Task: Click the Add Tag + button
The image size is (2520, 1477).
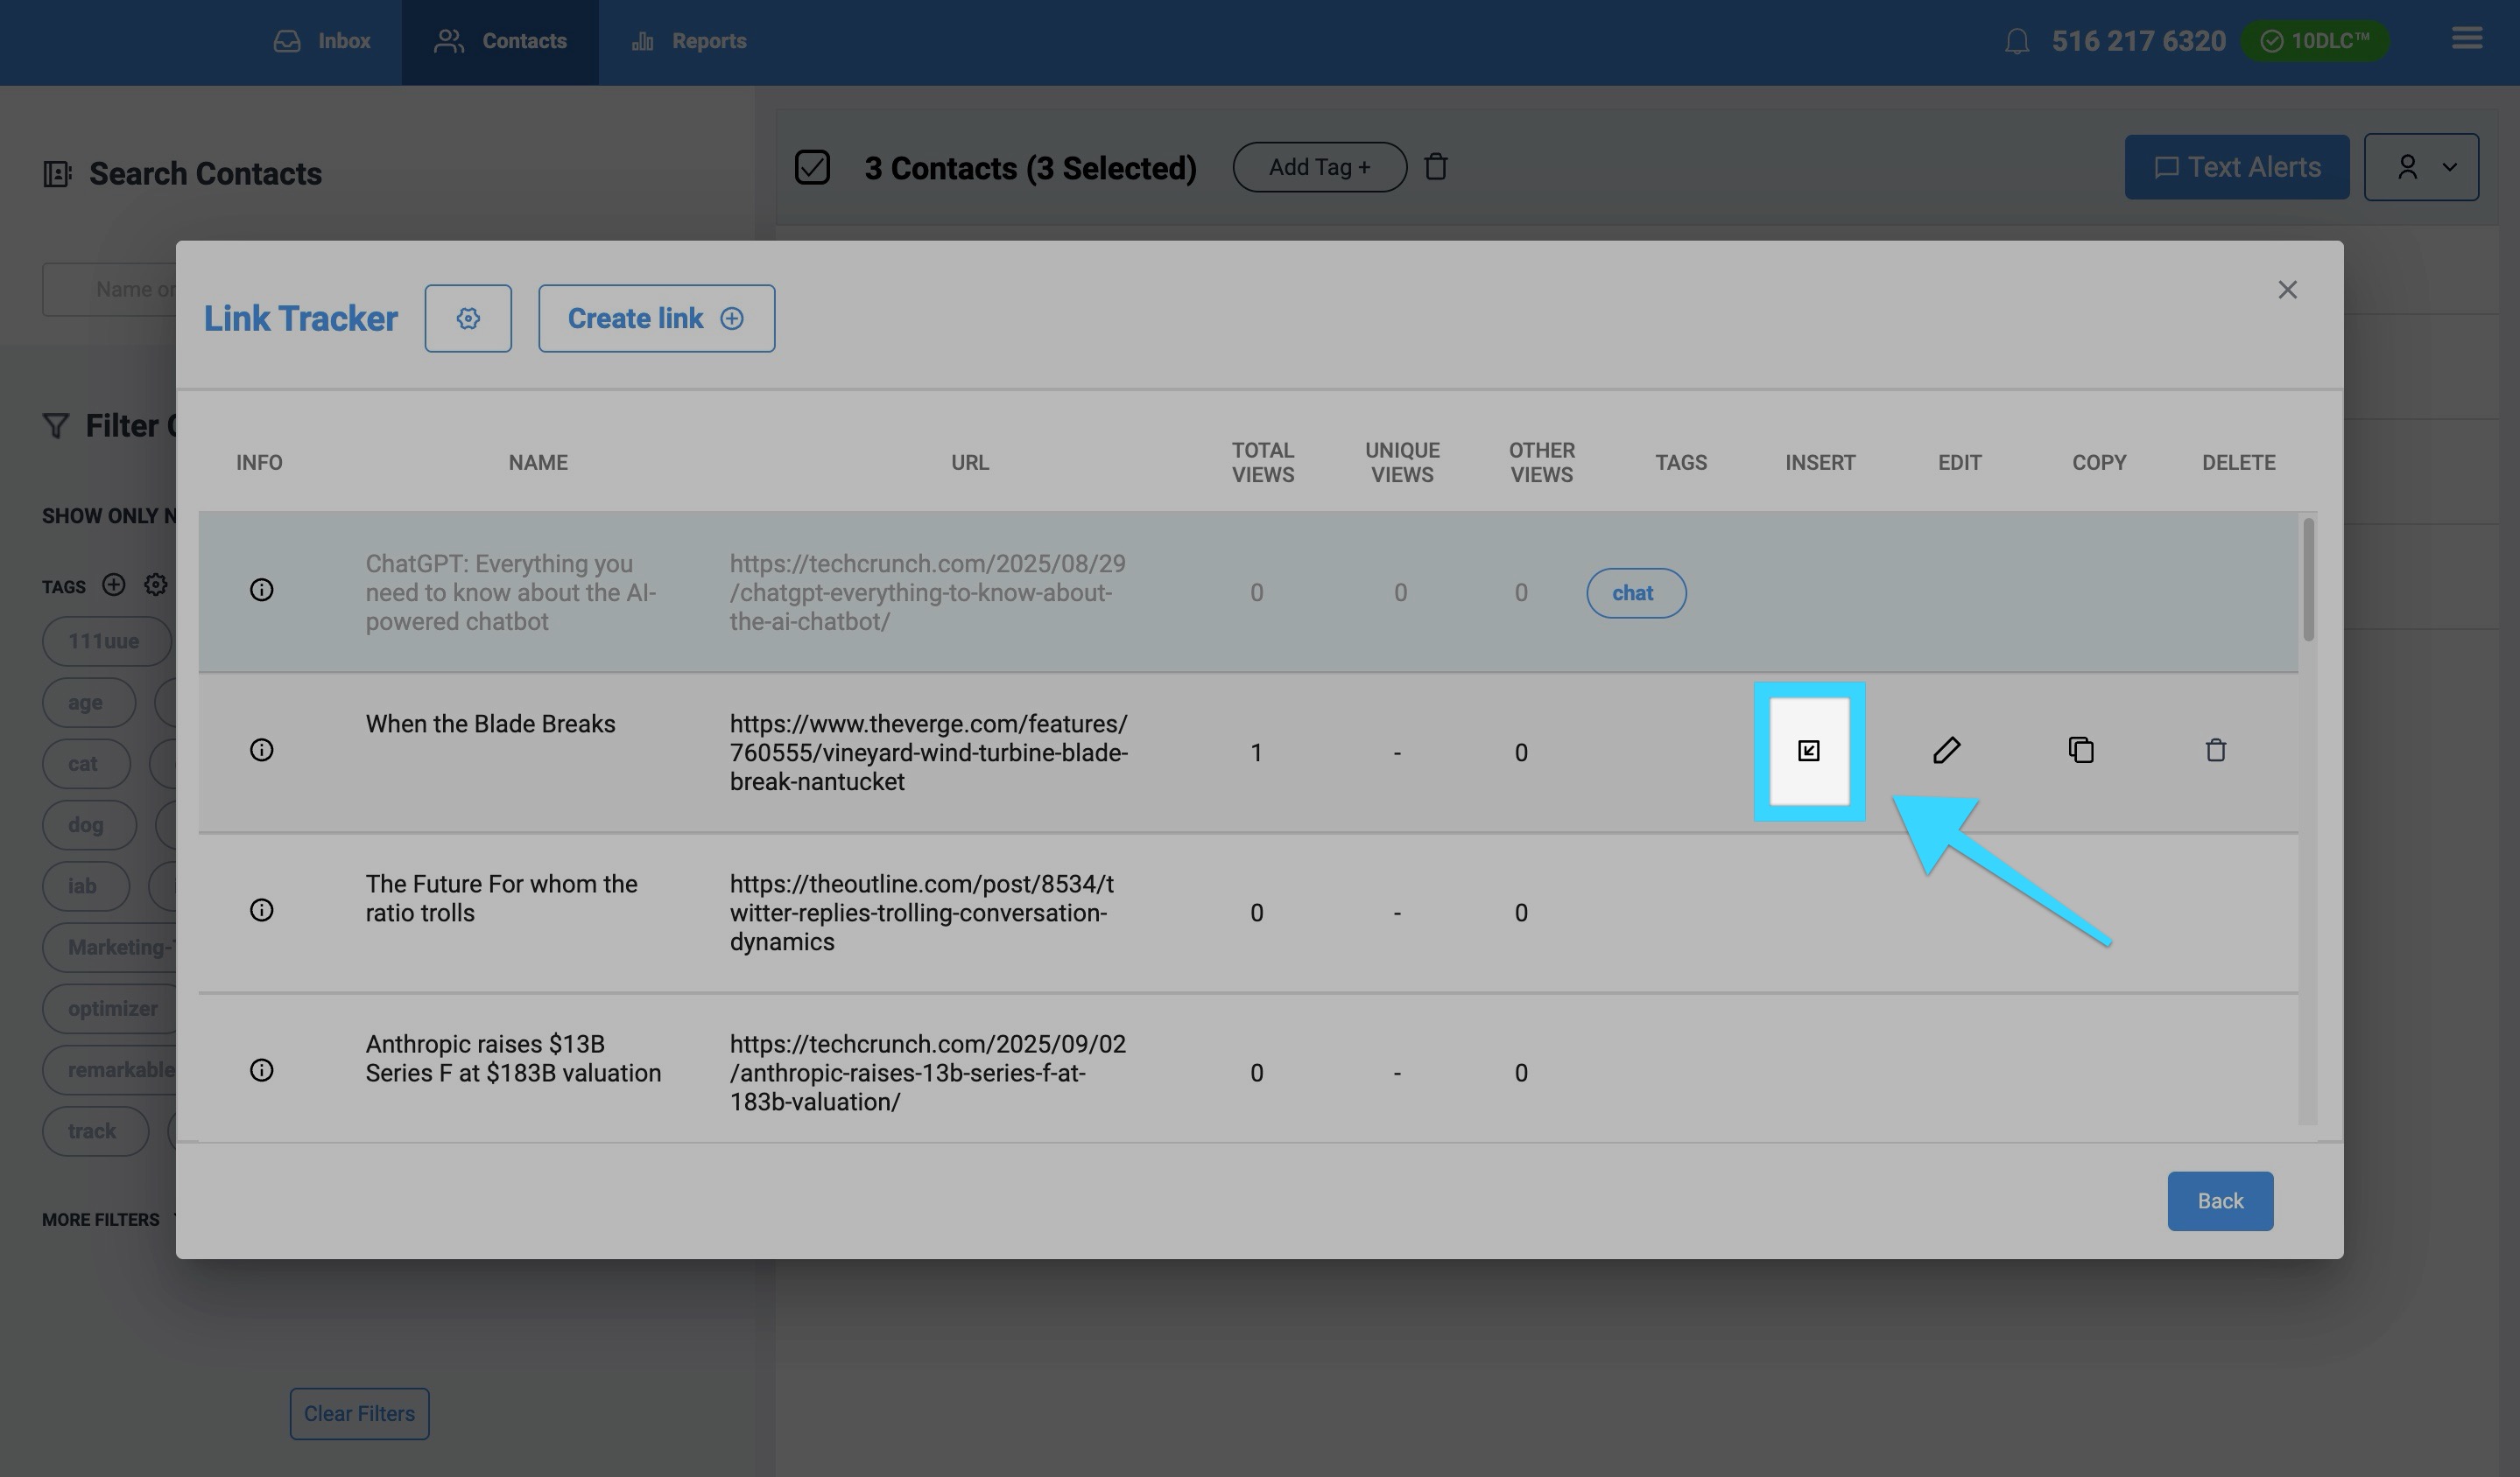Action: pos(1319,167)
